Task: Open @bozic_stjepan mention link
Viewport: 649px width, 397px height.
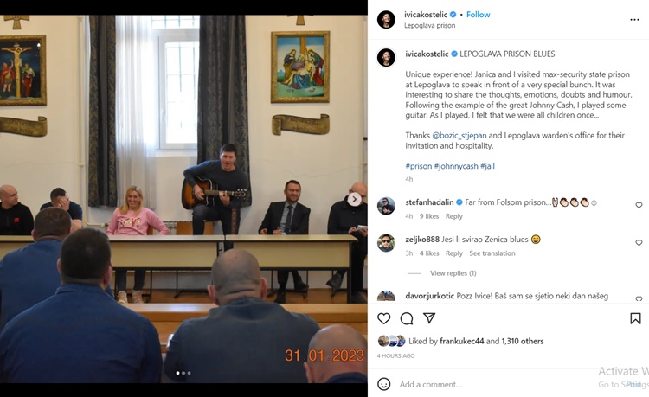Action: click(x=459, y=136)
